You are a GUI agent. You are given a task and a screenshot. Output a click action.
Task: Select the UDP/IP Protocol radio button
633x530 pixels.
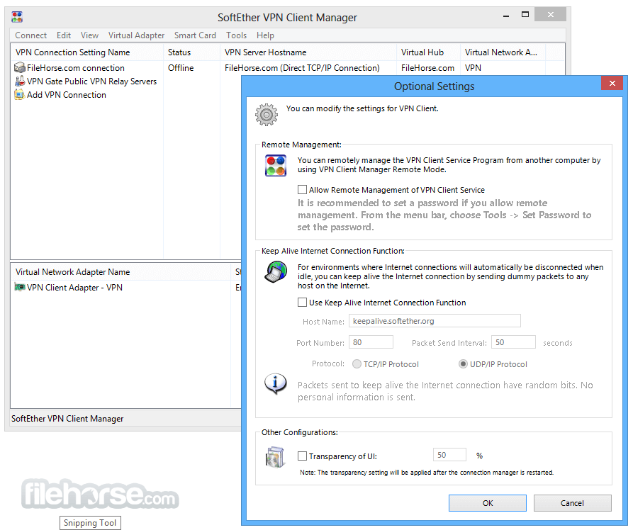tap(463, 363)
